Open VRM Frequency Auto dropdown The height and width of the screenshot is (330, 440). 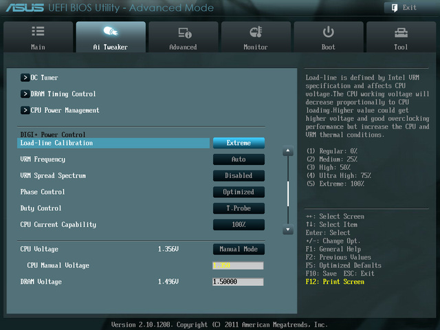pyautogui.click(x=239, y=159)
